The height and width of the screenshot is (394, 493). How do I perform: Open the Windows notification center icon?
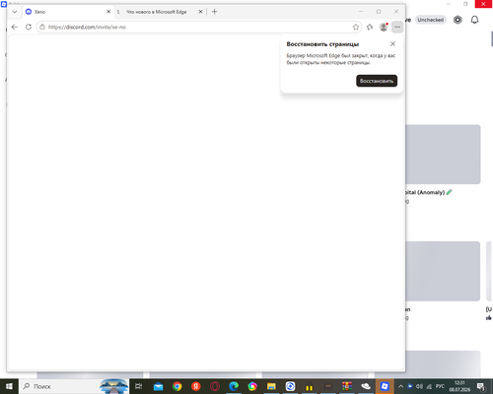[x=481, y=386]
